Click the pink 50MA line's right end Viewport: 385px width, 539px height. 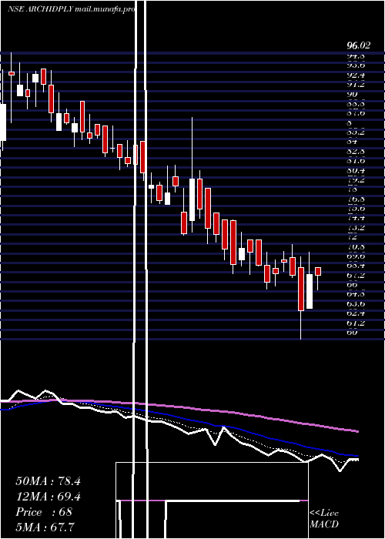coord(357,431)
